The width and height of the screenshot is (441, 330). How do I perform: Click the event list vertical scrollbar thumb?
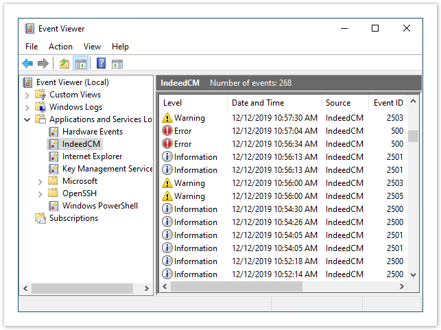coord(413,135)
